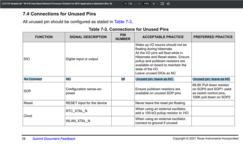
Task: Click the PREFERRED PRACTICE column header
Action: (x=213, y=37)
